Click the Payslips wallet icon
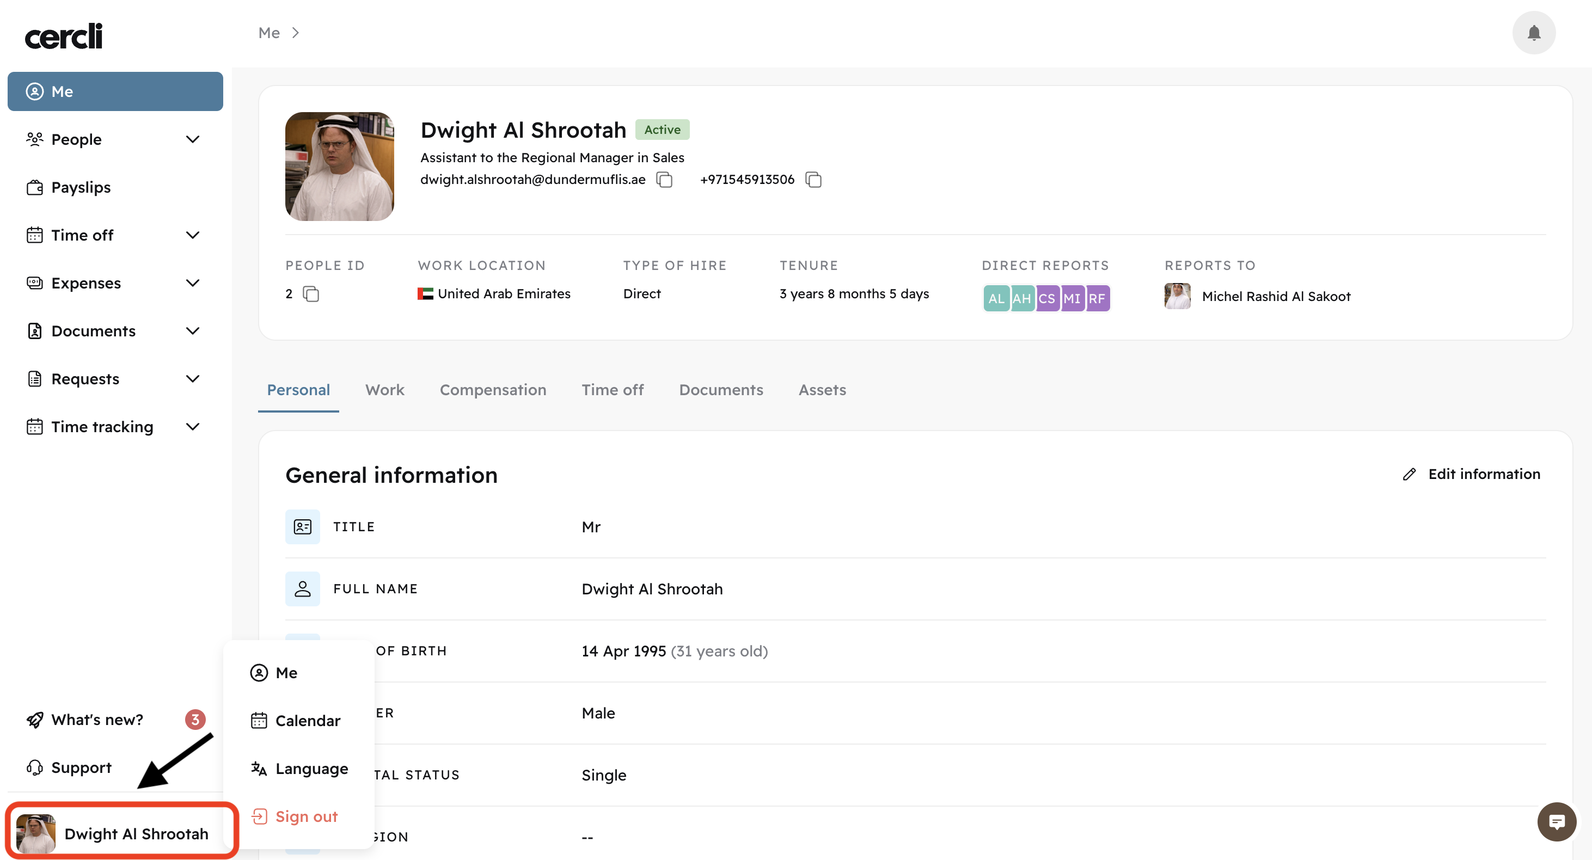The height and width of the screenshot is (860, 1592). 35,188
